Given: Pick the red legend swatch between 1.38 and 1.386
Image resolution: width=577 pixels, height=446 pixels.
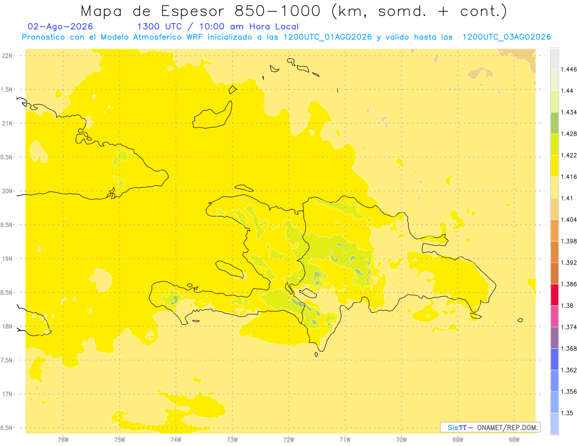Looking at the screenshot, I should (554, 295).
